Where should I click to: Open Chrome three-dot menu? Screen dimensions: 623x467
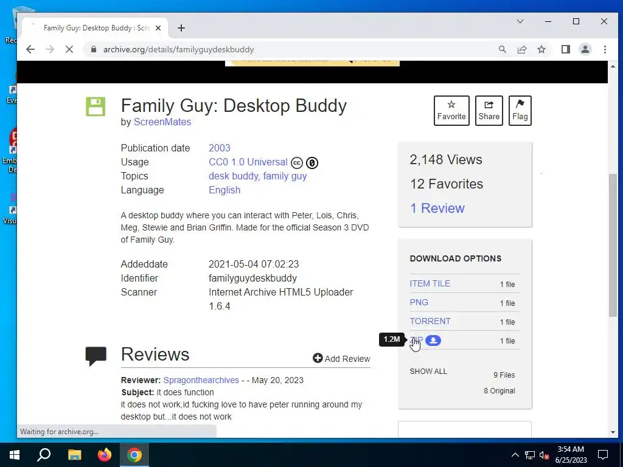(x=605, y=49)
